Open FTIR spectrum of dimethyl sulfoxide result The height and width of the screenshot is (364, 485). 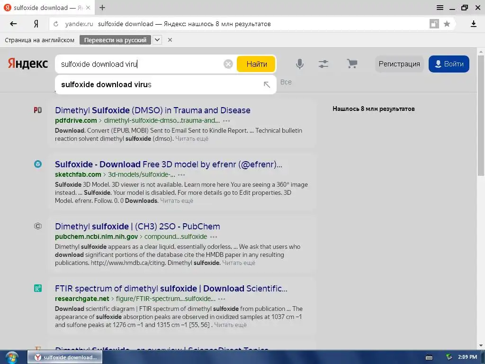tap(171, 289)
